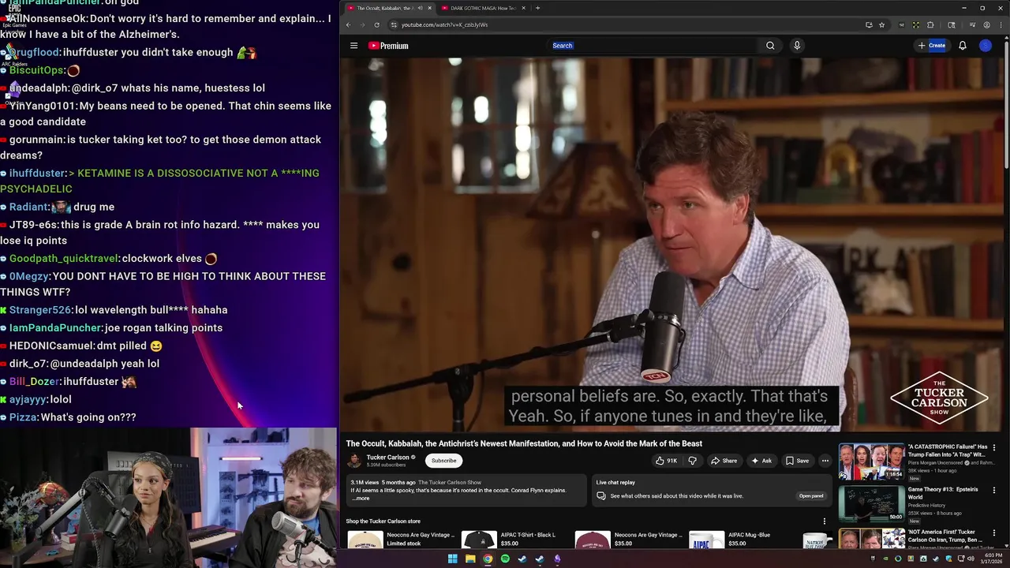Screen dimensions: 1010x568
Task: Go back with browser back arrow
Action: [348, 24]
